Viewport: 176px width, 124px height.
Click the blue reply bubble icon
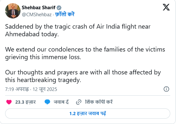[47, 102]
